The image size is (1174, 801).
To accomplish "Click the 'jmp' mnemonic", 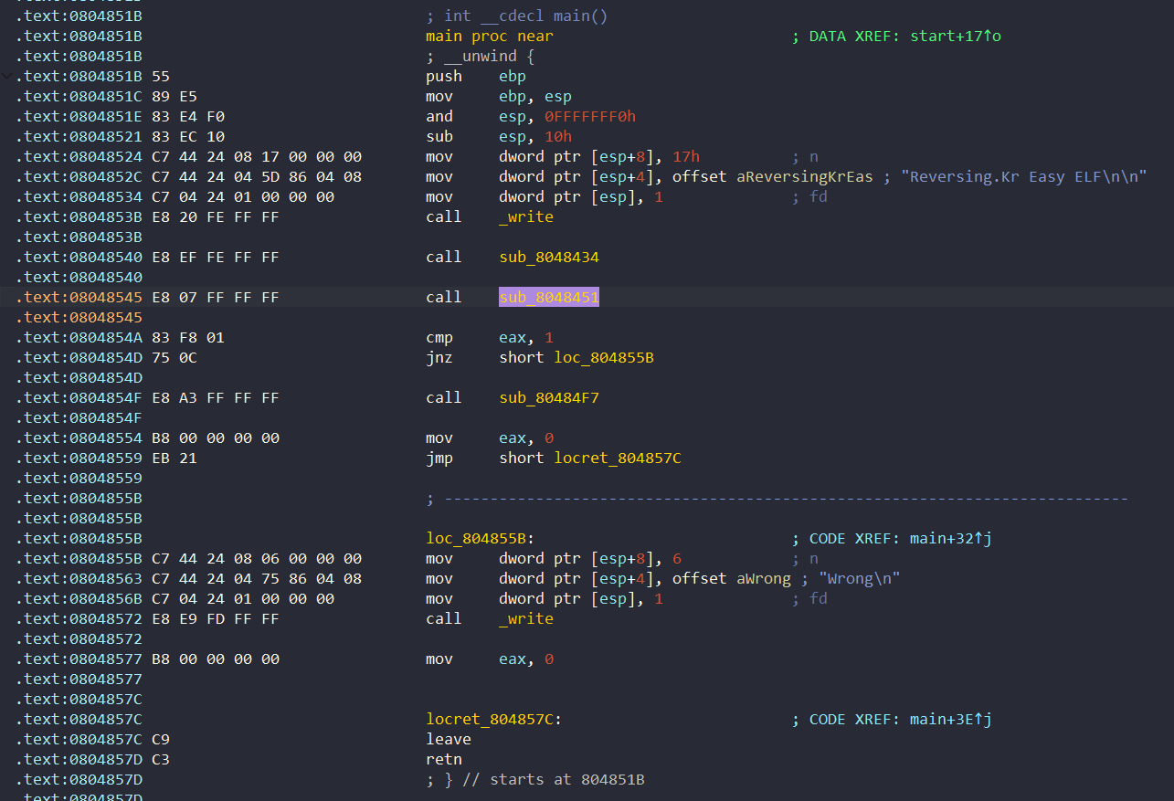I will 439,458.
